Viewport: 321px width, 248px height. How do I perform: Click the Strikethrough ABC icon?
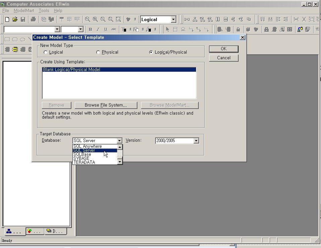[x=114, y=29]
